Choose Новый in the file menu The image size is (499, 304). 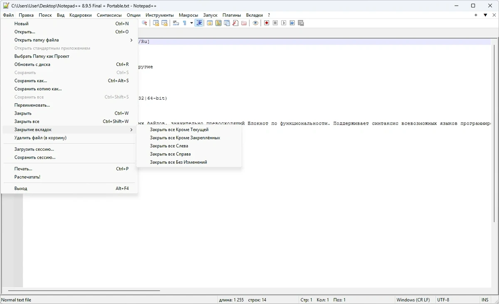[x=69, y=24]
